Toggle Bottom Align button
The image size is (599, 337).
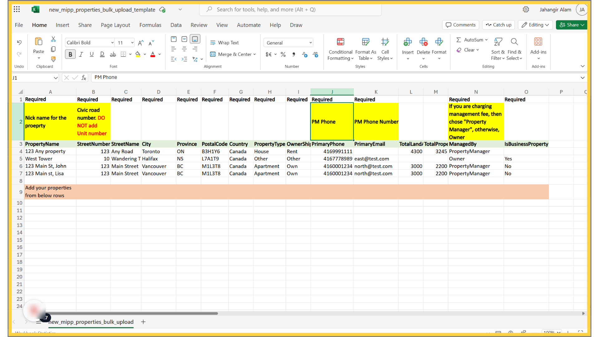click(195, 39)
